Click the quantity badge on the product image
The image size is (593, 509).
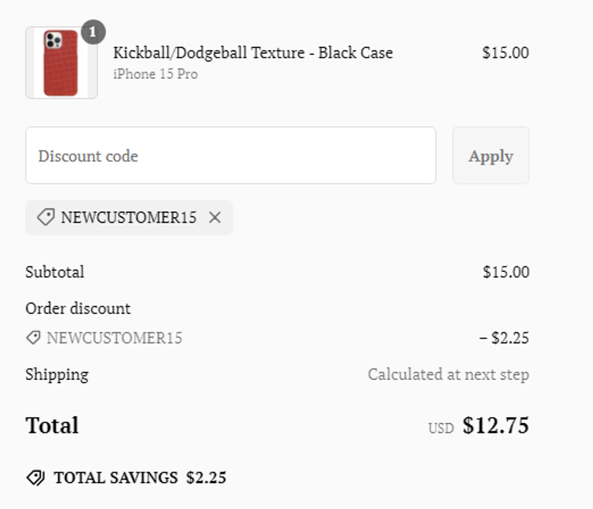pyautogui.click(x=93, y=32)
